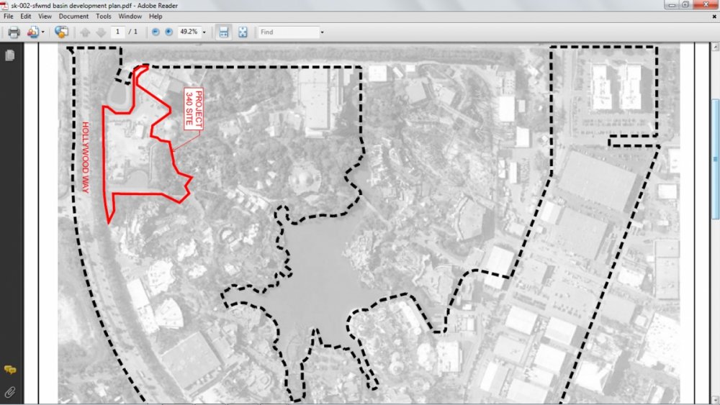The image size is (720, 405).
Task: Expand the PDF export tool dropdown arrow
Action: pos(43,32)
